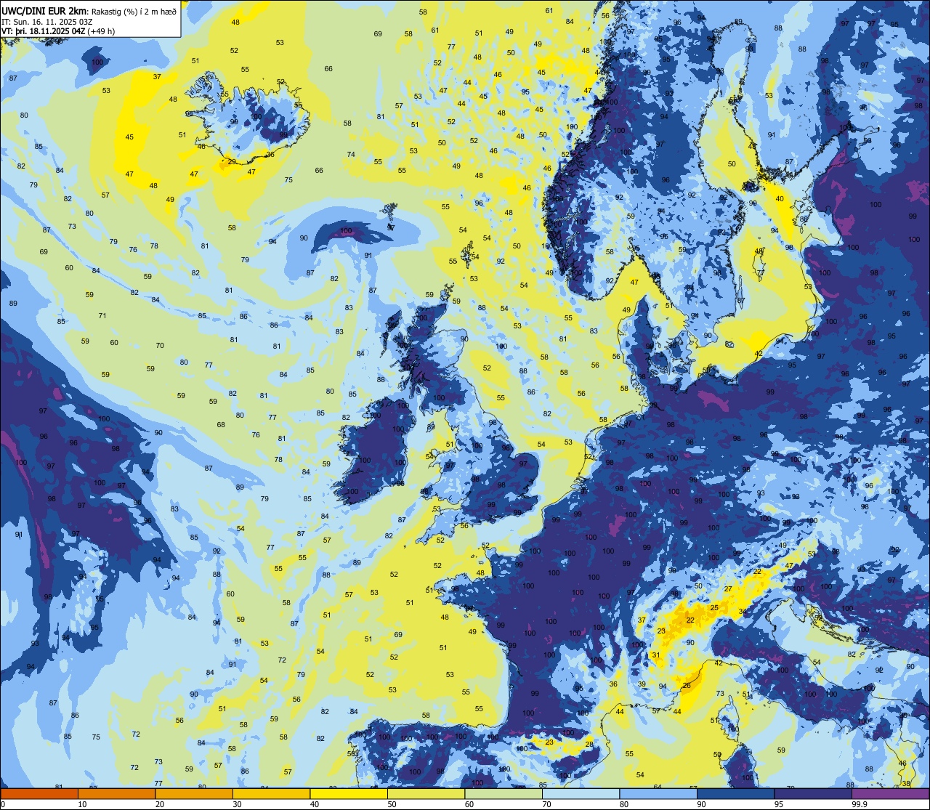Click the '95' legend scale label
930x810 pixels.
tap(779, 804)
